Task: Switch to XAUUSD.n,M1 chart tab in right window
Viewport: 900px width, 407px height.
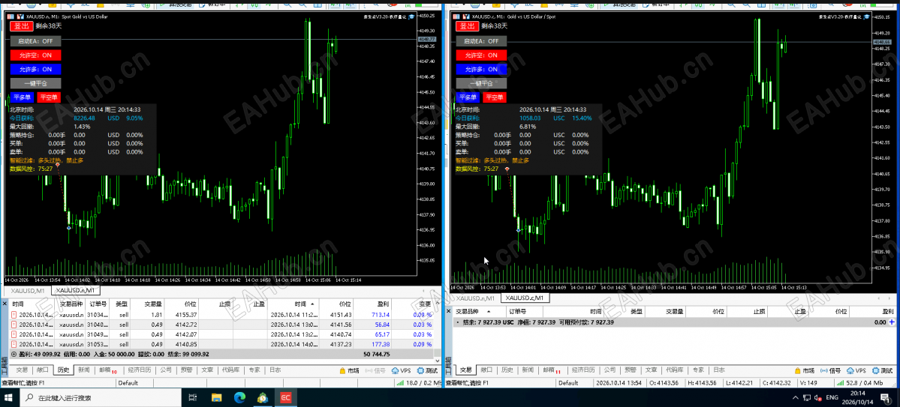Action: coord(476,298)
